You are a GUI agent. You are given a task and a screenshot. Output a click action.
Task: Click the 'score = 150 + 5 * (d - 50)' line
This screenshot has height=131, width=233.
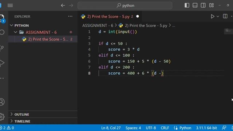point(139,61)
